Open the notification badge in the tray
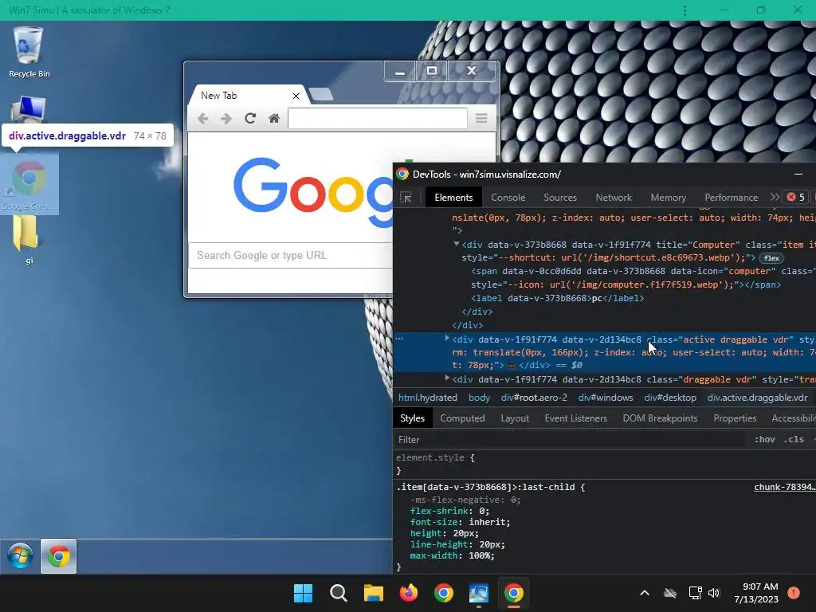The image size is (816, 612). pos(794,593)
